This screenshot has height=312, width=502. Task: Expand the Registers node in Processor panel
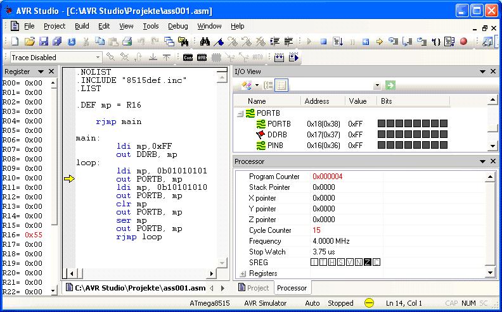[243, 273]
